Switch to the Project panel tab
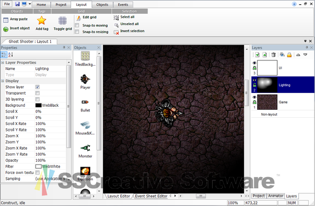315x206 pixels. tap(258, 195)
